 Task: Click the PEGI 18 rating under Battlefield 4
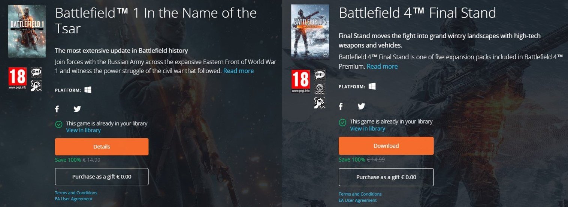(301, 81)
